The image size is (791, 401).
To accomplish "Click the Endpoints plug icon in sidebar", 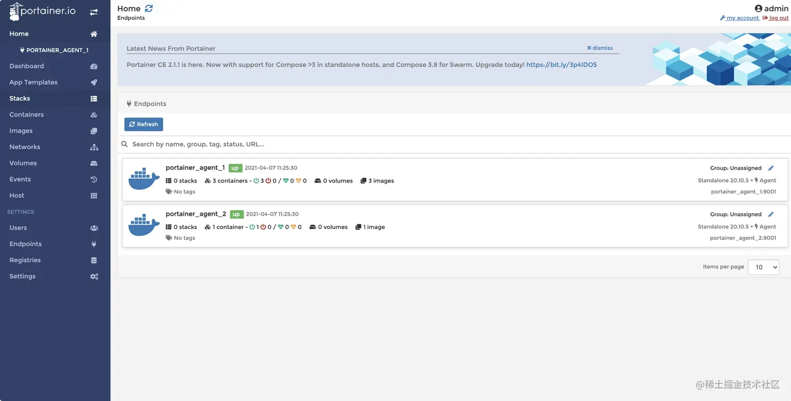I will 94,244.
